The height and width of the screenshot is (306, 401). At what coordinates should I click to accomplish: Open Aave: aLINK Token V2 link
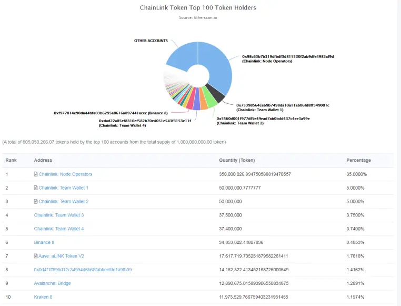tap(61, 256)
